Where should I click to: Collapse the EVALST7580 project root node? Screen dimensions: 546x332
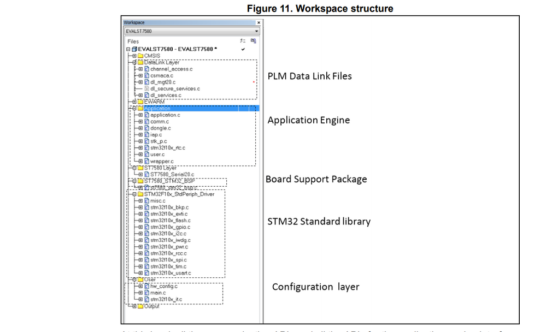[128, 49]
